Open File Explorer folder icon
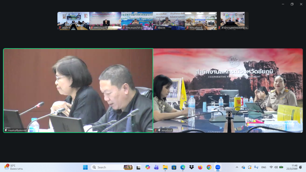 point(165,167)
